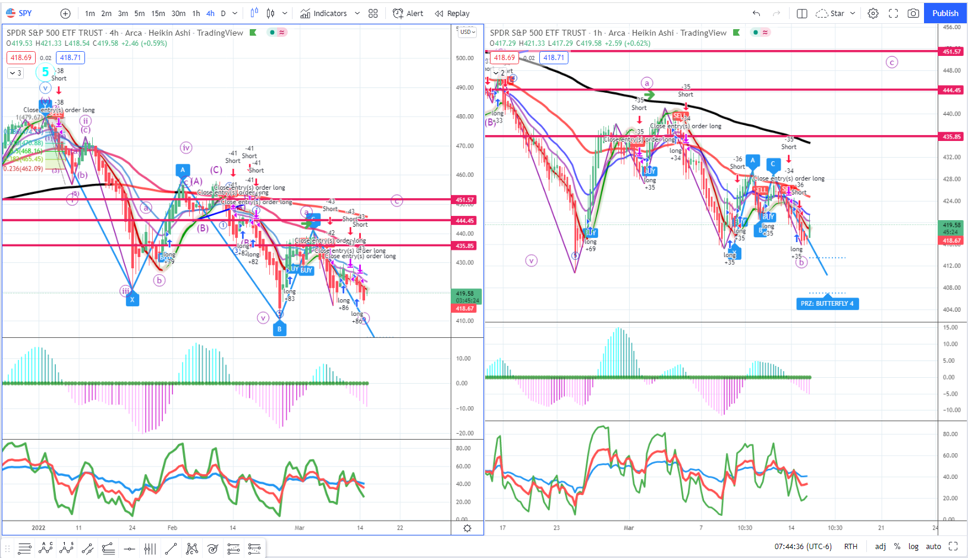Image resolution: width=968 pixels, height=558 pixels.
Task: Open the SPY symbol search
Action: pyautogui.click(x=18, y=13)
